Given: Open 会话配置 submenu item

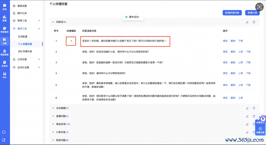Looking at the screenshot, I should (x=23, y=37).
